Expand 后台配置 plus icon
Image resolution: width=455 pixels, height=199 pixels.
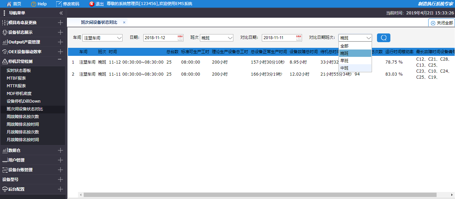click(60, 189)
